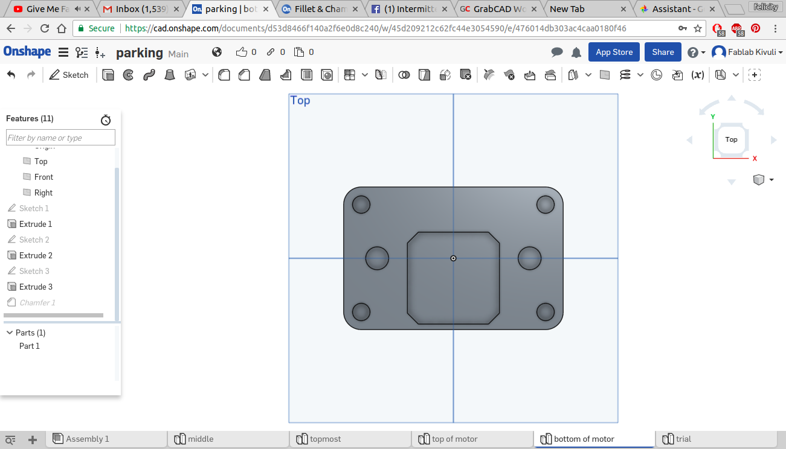Open the pattern tool dropdown arrow
The image size is (786, 449).
click(364, 75)
